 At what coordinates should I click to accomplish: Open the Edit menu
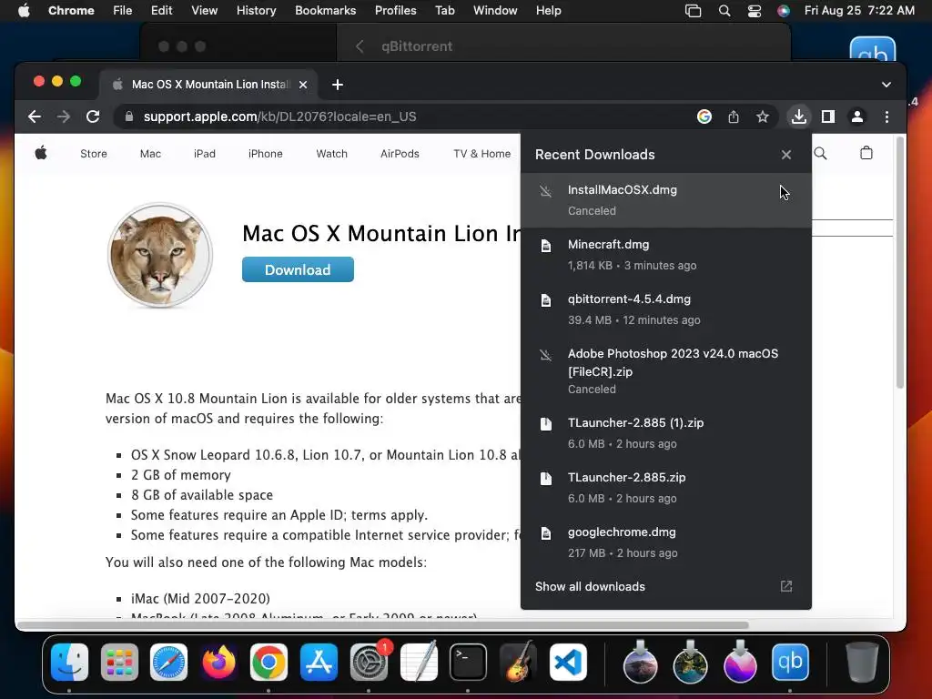161,10
